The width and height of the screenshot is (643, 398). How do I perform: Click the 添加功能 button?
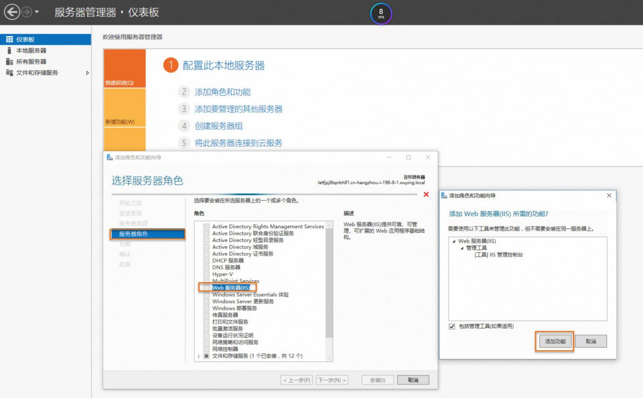(555, 341)
